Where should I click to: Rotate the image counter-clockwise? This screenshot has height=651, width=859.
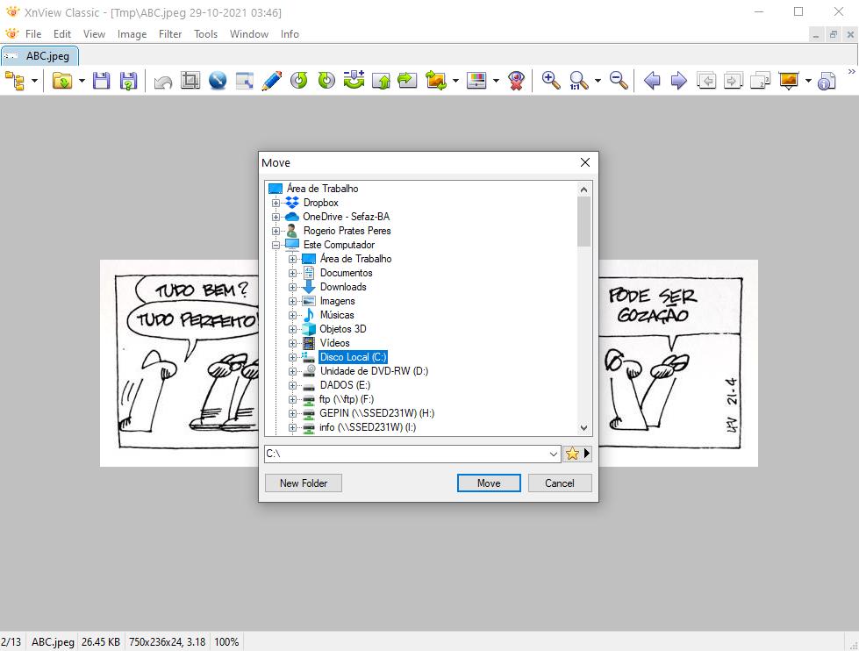pyautogui.click(x=298, y=81)
